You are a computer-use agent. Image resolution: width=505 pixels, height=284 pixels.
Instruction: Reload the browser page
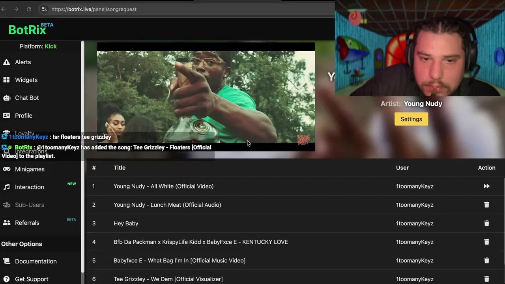pos(29,9)
